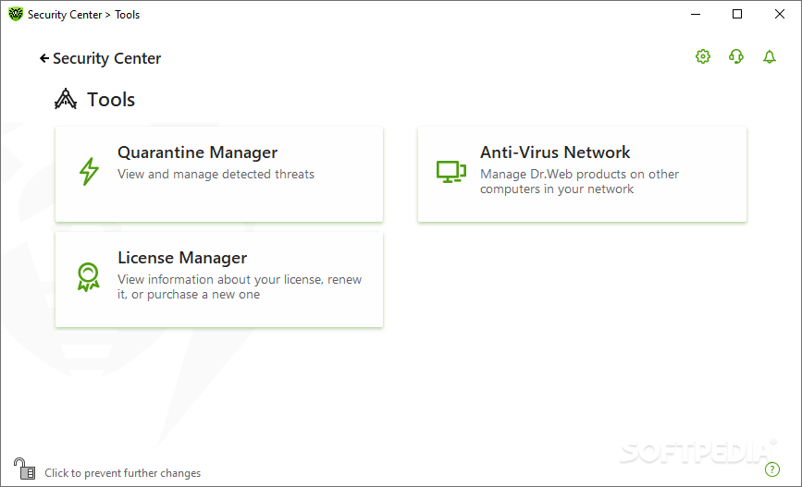Click the Quarantine Manager lightning bolt icon

89,171
